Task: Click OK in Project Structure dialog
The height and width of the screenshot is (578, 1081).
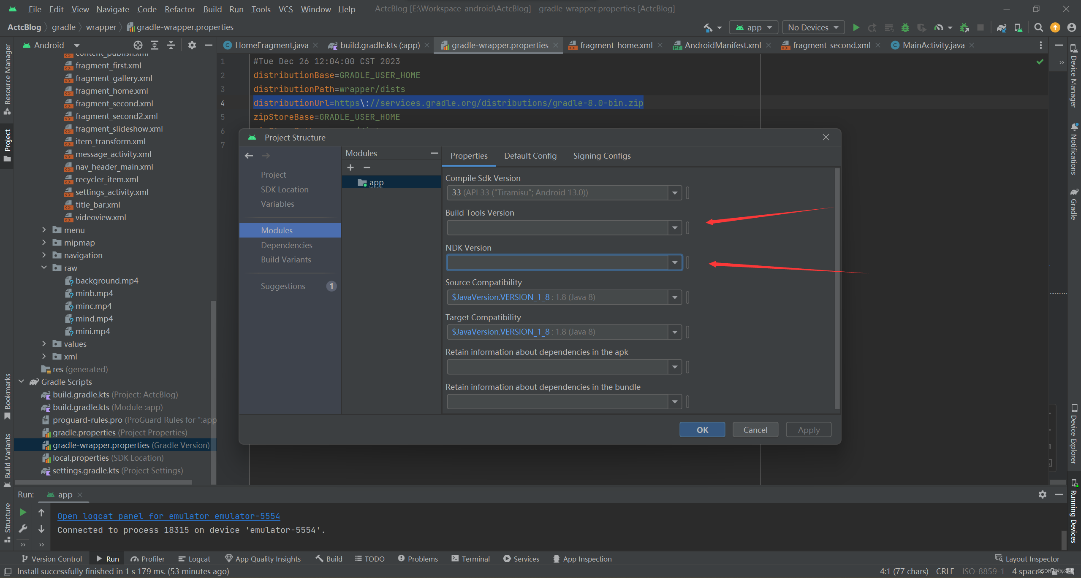Action: 702,430
